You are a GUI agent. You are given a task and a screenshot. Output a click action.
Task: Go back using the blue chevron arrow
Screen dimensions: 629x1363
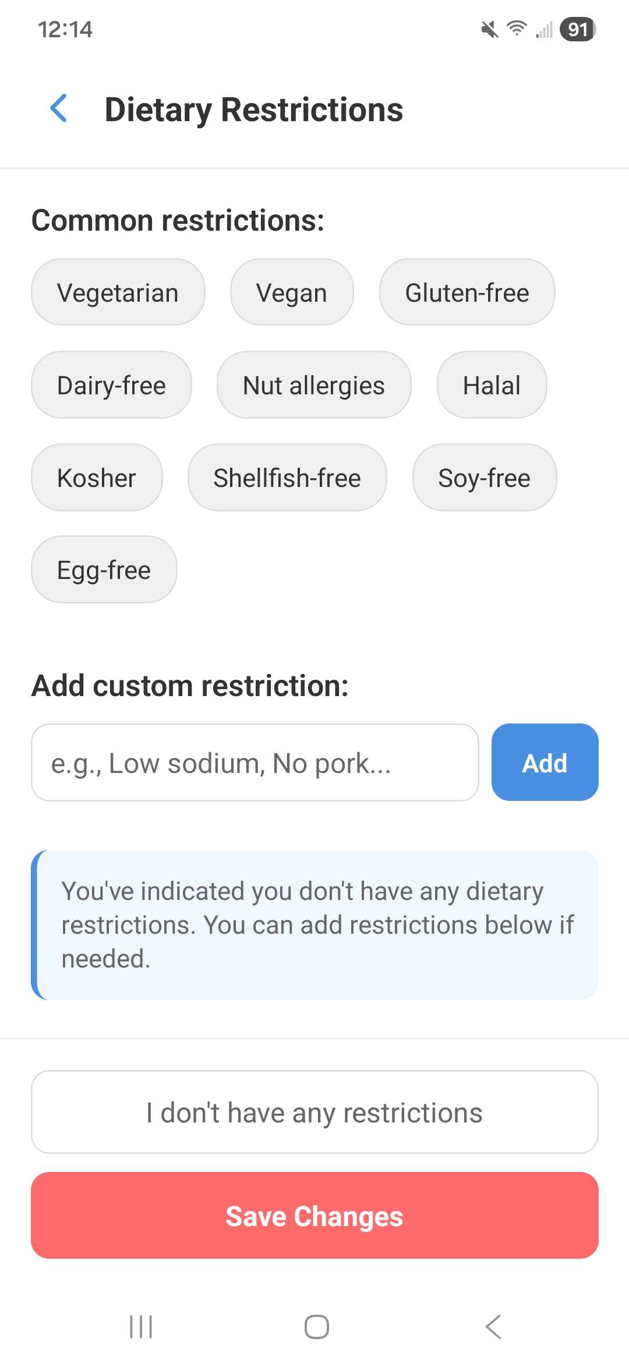59,108
